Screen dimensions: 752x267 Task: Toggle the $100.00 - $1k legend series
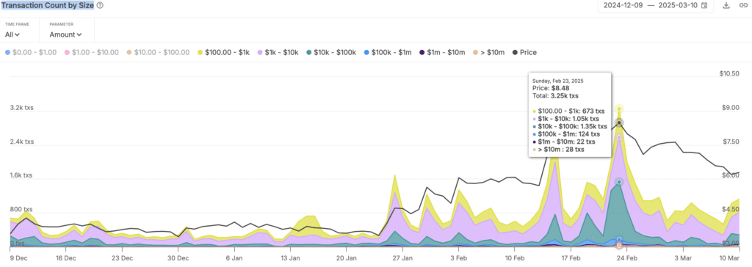[223, 52]
